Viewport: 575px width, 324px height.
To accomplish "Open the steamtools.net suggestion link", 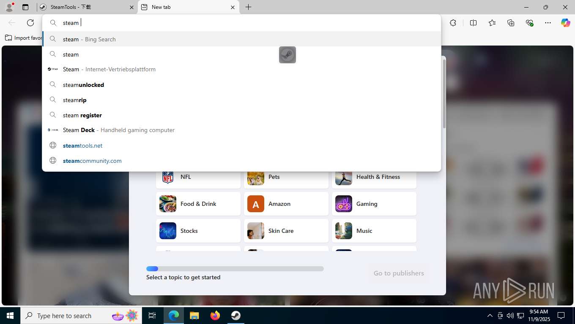I will pyautogui.click(x=241, y=146).
